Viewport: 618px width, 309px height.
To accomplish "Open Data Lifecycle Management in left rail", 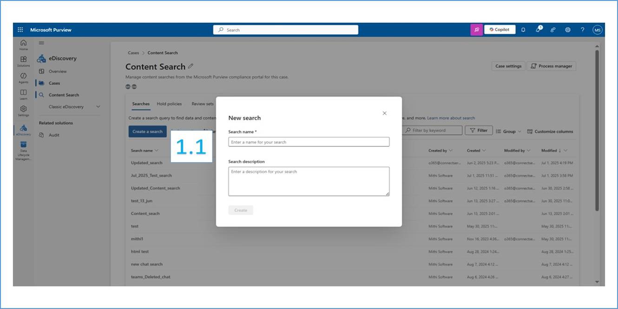I will [x=23, y=151].
